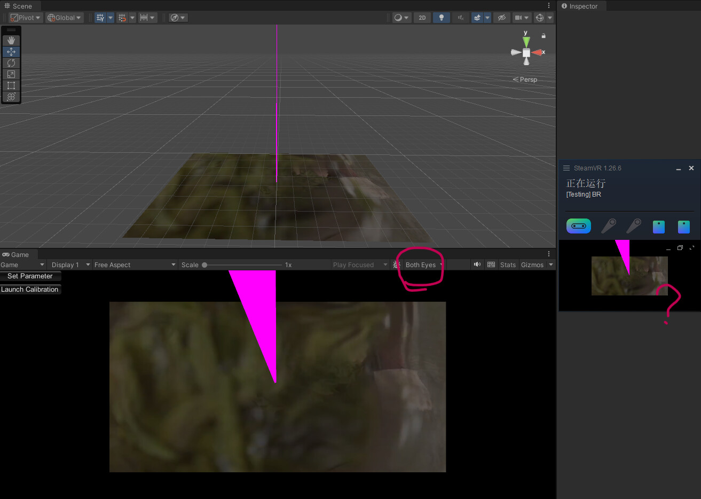
Task: Click the headset icon in SteamVR window
Action: click(578, 226)
